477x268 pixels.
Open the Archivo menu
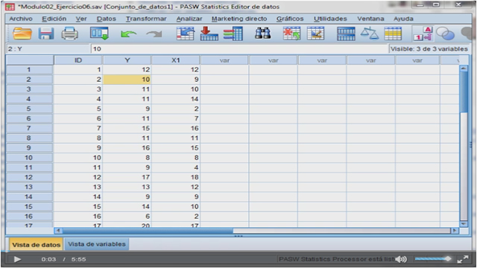coord(21,19)
